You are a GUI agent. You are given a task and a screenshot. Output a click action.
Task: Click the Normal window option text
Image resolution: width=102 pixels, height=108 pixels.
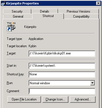[x=40, y=83]
